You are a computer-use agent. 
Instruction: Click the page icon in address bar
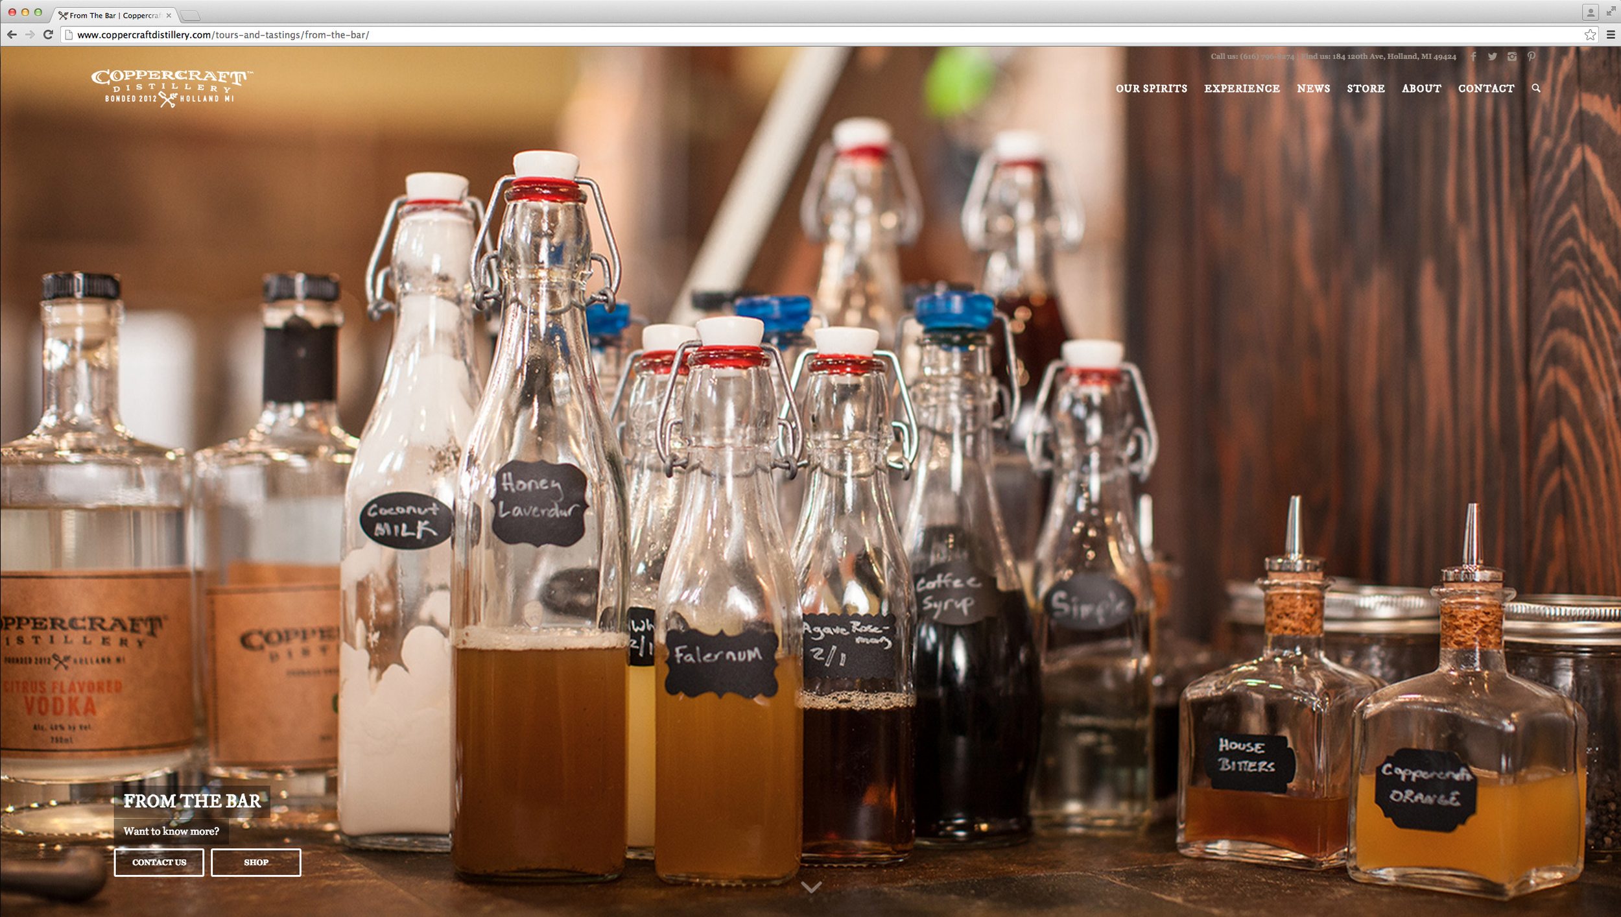click(x=69, y=35)
